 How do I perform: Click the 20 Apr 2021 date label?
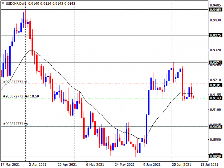[x=67, y=164]
